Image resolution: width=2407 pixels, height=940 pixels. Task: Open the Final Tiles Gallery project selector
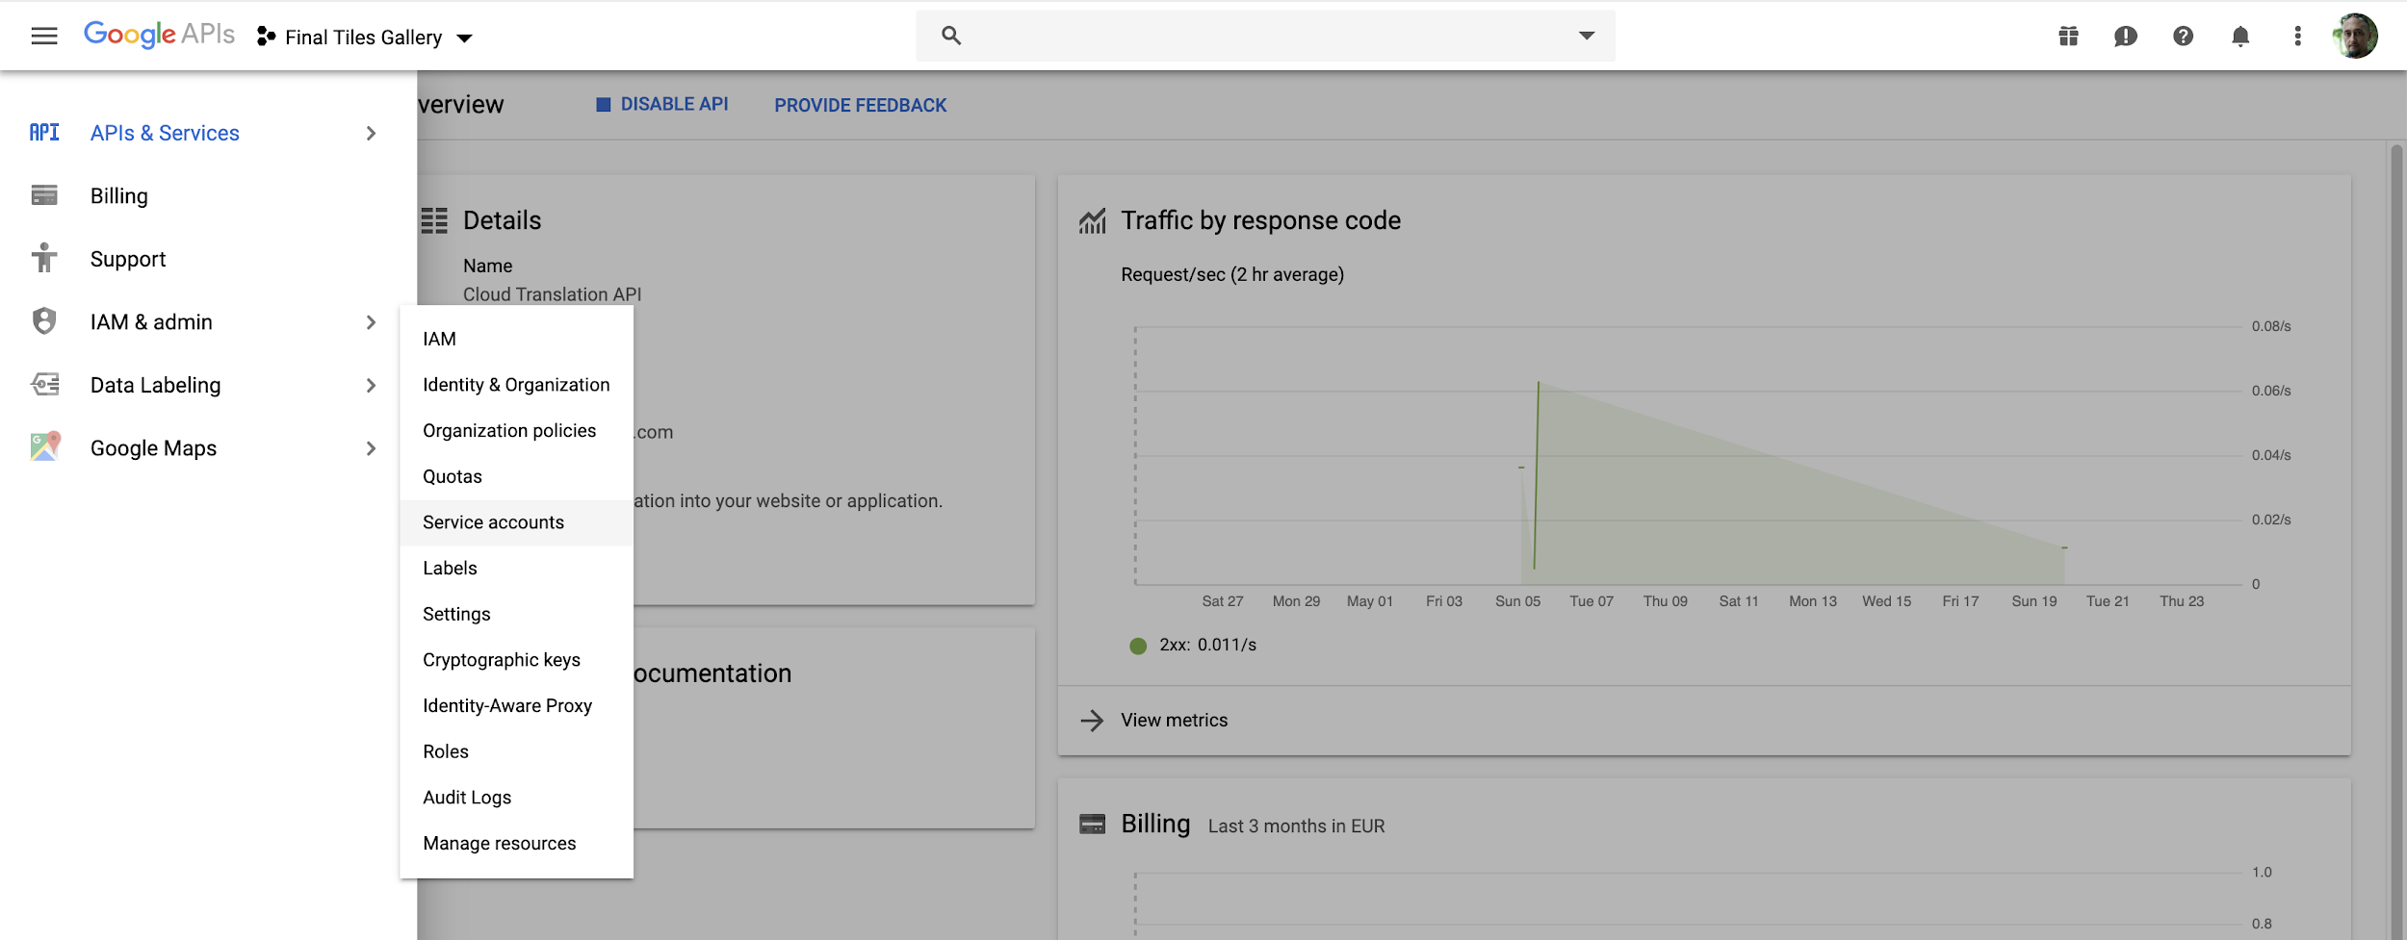pos(365,38)
